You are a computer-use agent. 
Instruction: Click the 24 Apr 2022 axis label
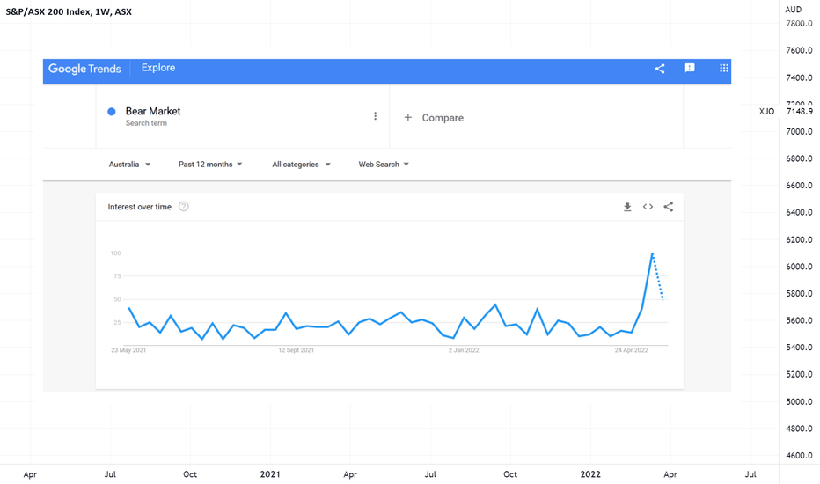pos(631,350)
